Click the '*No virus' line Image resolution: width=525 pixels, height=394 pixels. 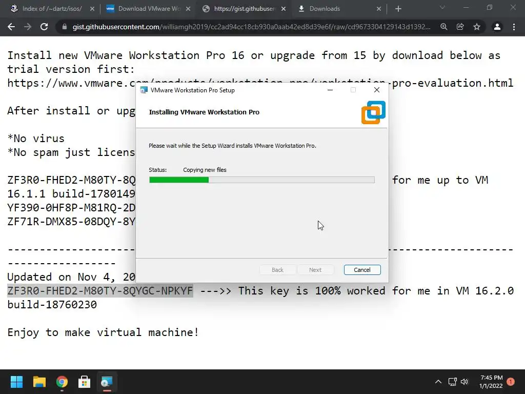[36, 139]
